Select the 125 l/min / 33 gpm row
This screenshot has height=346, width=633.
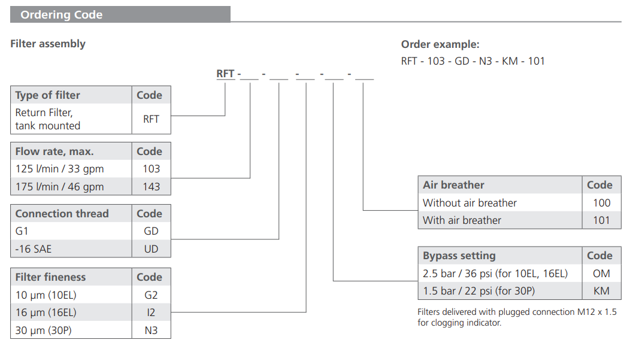coord(55,169)
